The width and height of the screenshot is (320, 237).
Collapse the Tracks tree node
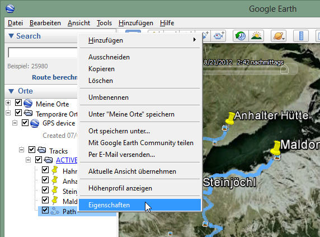coord(22,150)
